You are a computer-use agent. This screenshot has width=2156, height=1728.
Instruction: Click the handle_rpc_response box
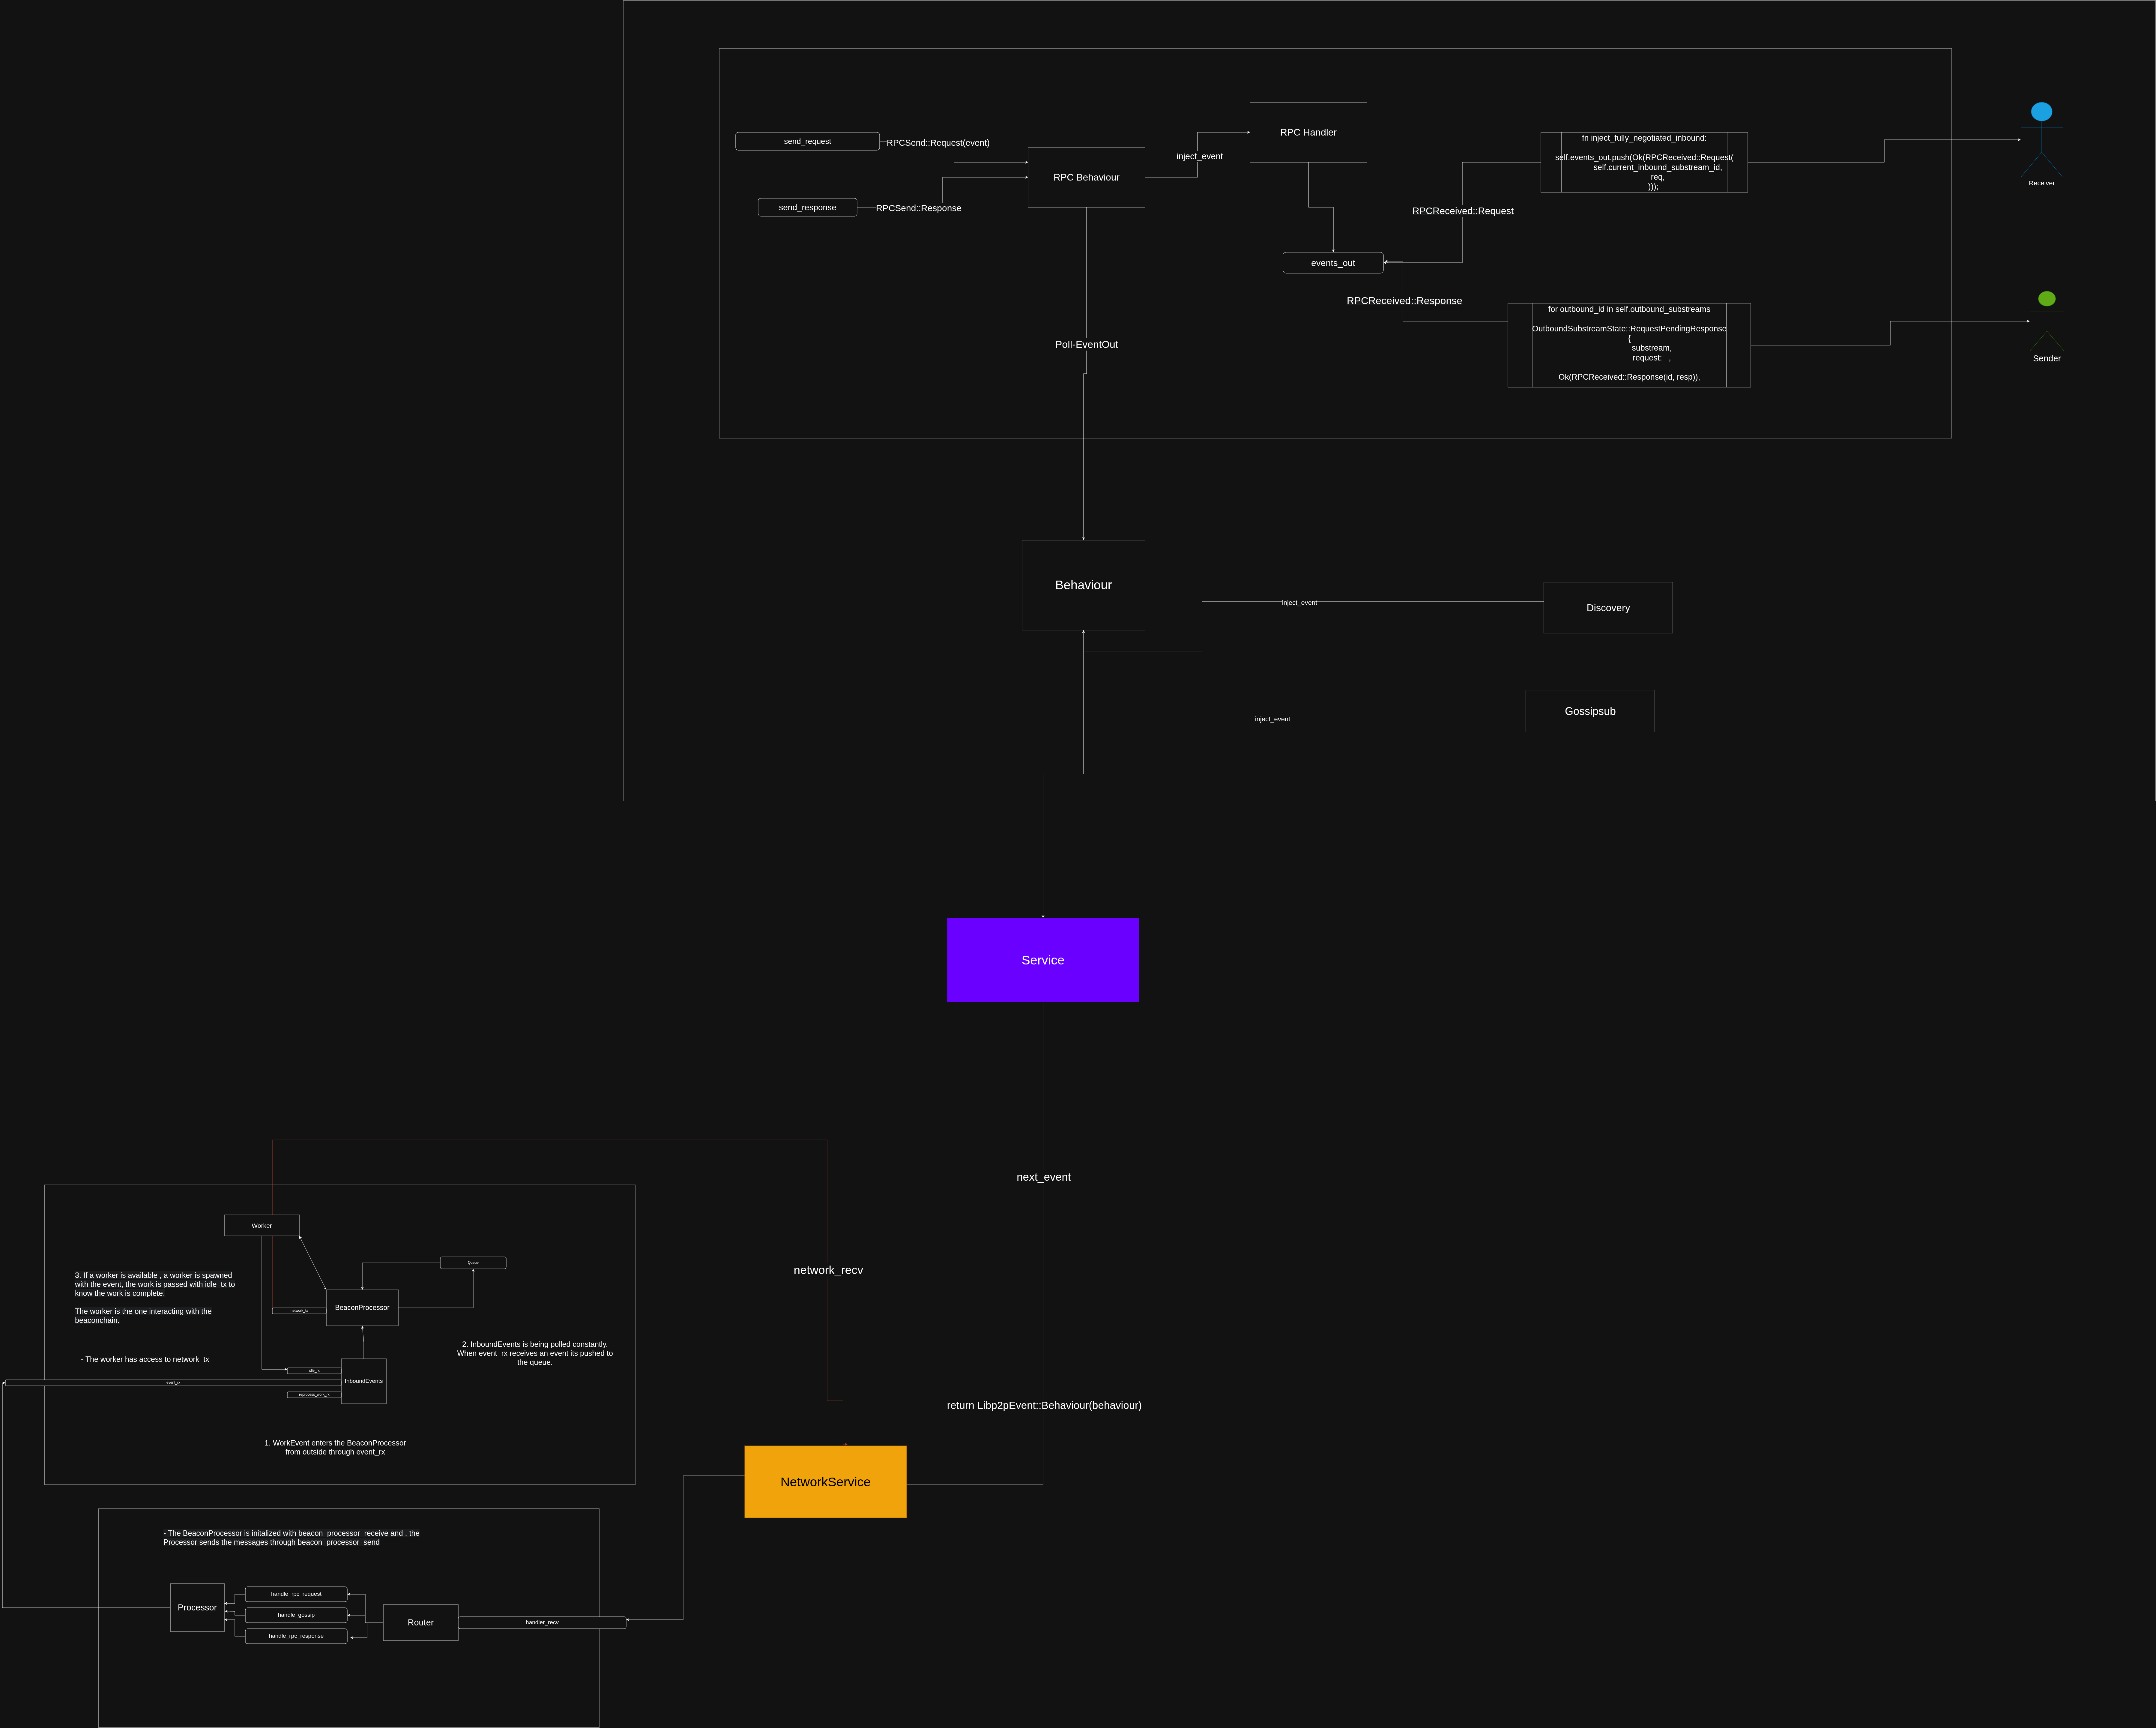click(296, 1636)
